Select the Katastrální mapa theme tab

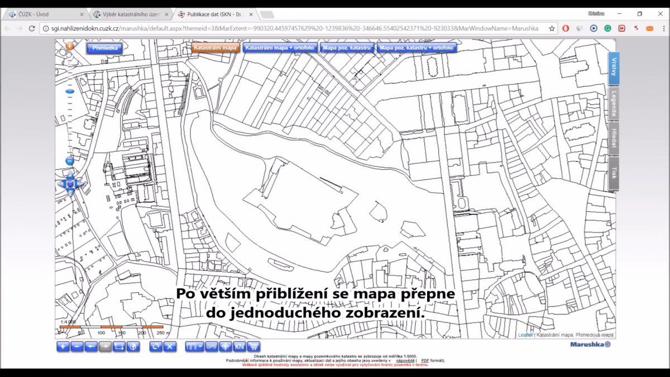pos(216,48)
